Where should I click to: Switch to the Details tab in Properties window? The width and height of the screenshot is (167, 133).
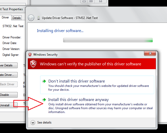point(17,18)
